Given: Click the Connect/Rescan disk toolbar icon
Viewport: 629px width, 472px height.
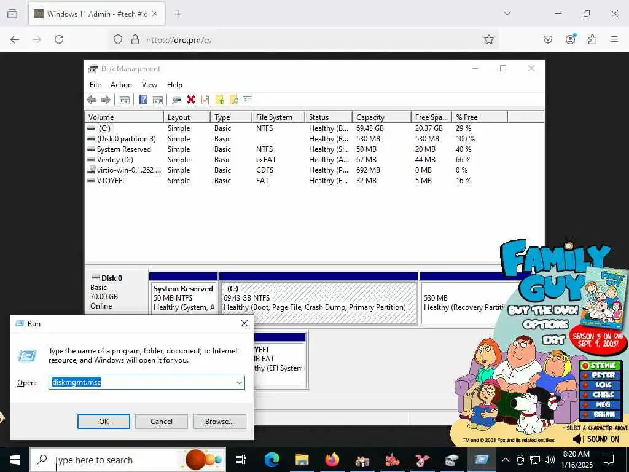Looking at the screenshot, I should tap(176, 100).
